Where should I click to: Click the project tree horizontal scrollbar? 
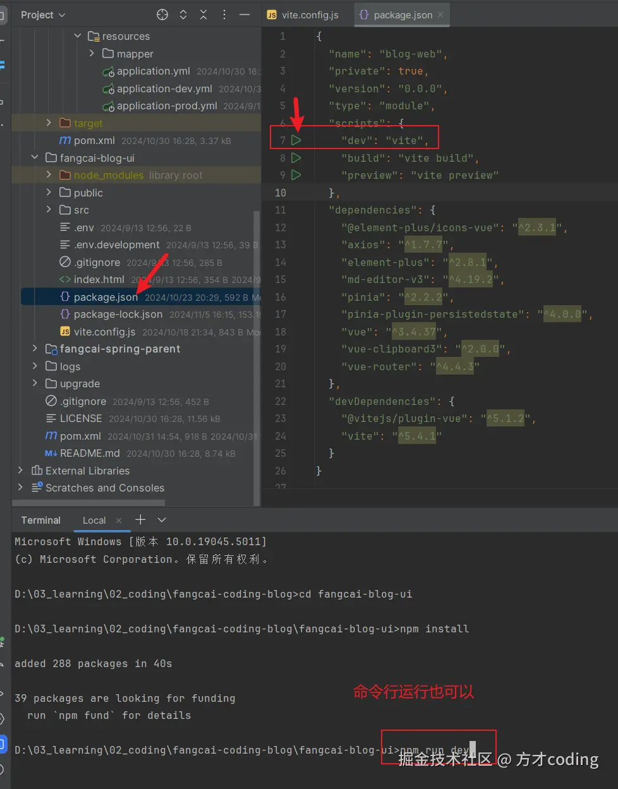(x=88, y=503)
